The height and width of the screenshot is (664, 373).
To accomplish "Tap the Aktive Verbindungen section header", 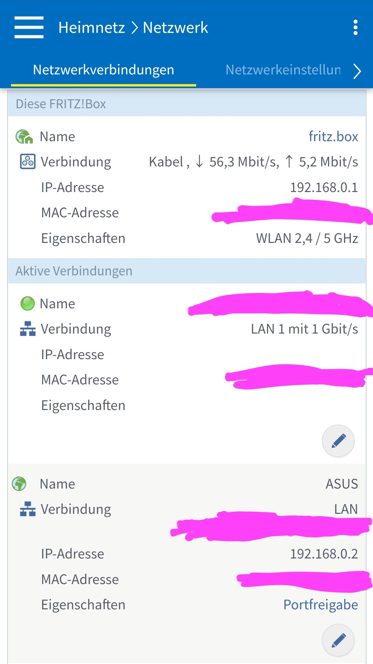I will [x=186, y=271].
